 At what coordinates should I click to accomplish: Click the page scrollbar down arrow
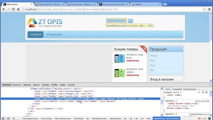(x=211, y=81)
